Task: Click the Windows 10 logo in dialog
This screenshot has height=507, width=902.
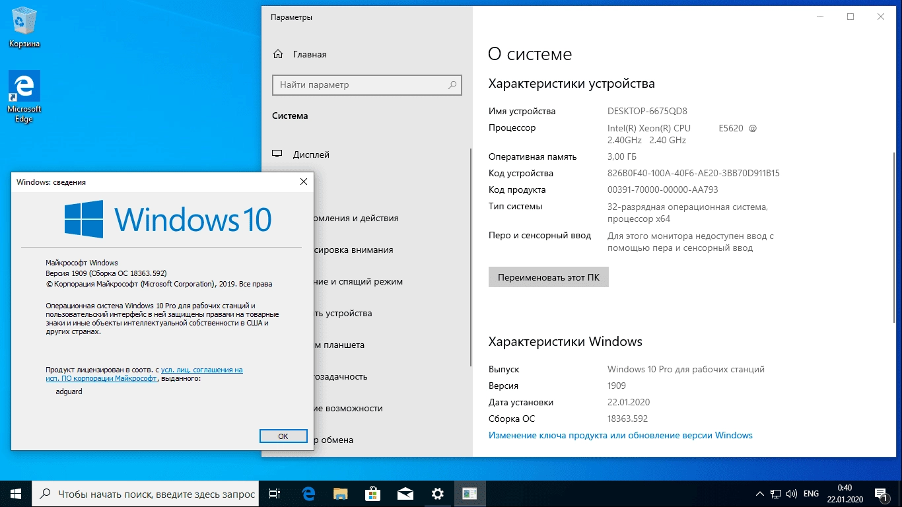Action: [x=168, y=219]
